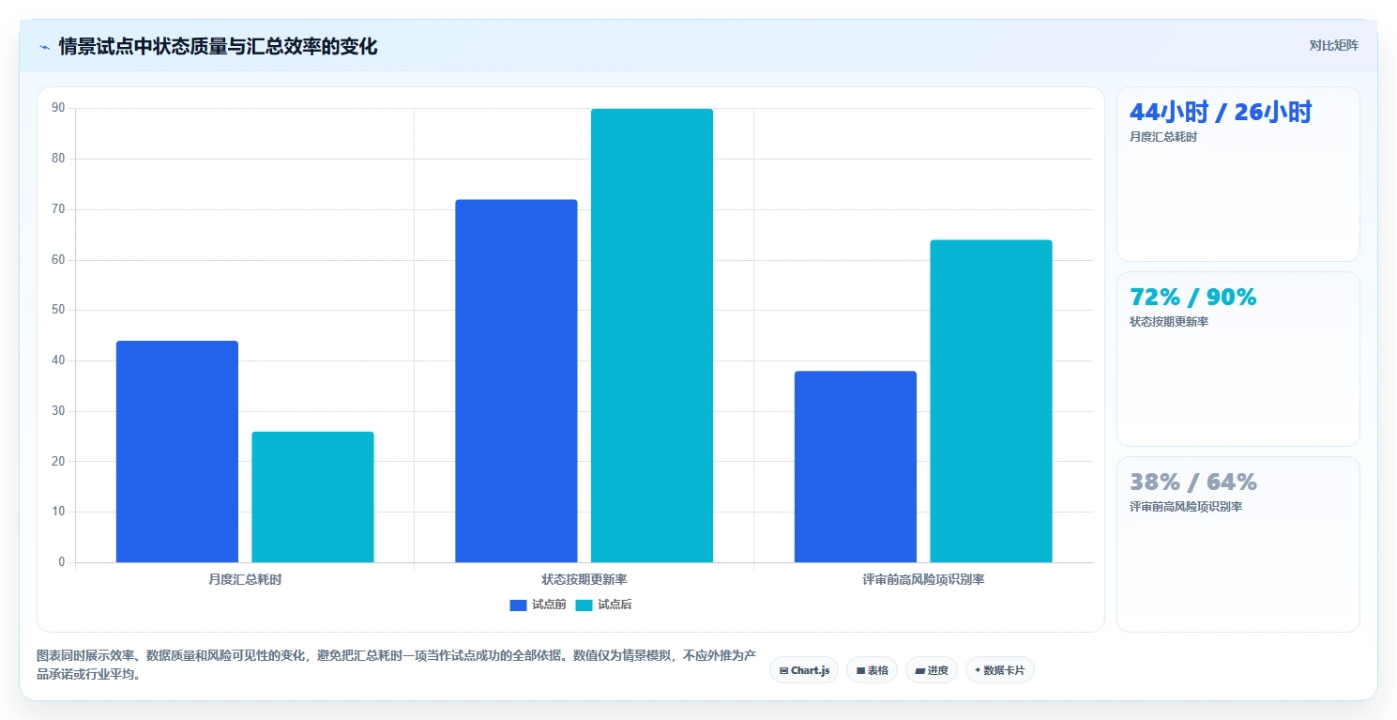Click the blue 试点前 bar for 评审前高风险项识别率
1397x720 pixels.
(x=856, y=467)
